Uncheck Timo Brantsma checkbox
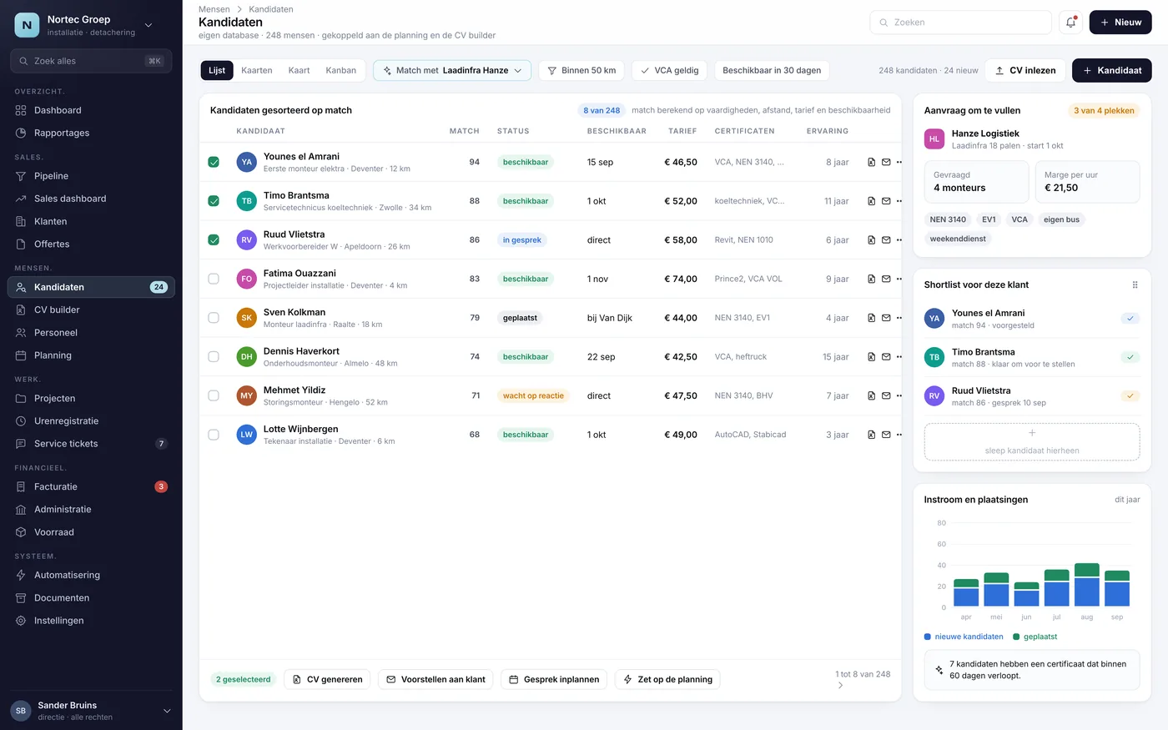The image size is (1168, 730). click(214, 201)
